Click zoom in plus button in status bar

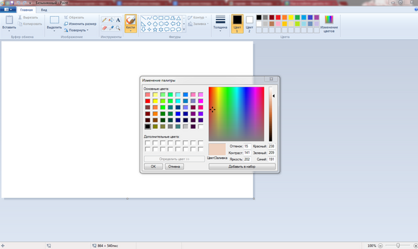(x=415, y=246)
